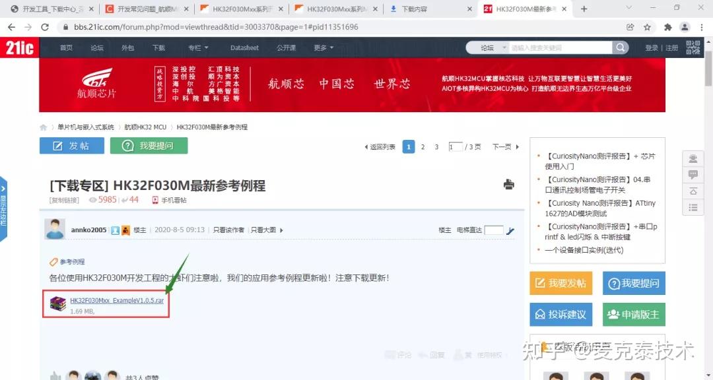Click the customer service icon on right edge

coord(692,158)
